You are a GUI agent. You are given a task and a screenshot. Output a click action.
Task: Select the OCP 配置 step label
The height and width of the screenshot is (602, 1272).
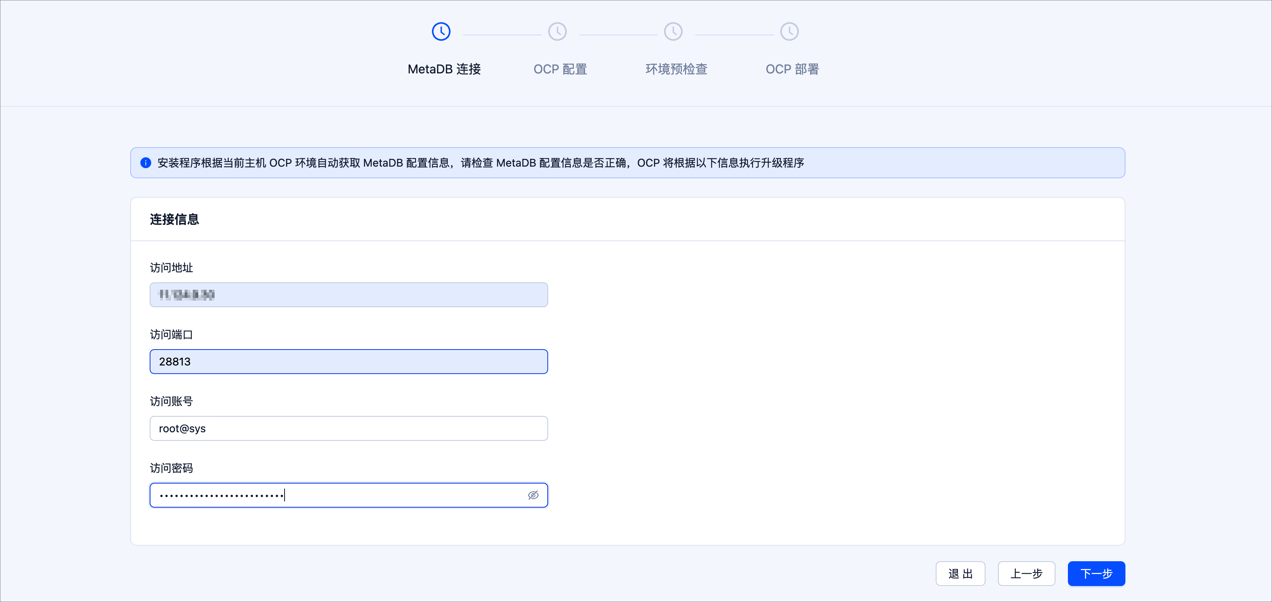(x=560, y=69)
